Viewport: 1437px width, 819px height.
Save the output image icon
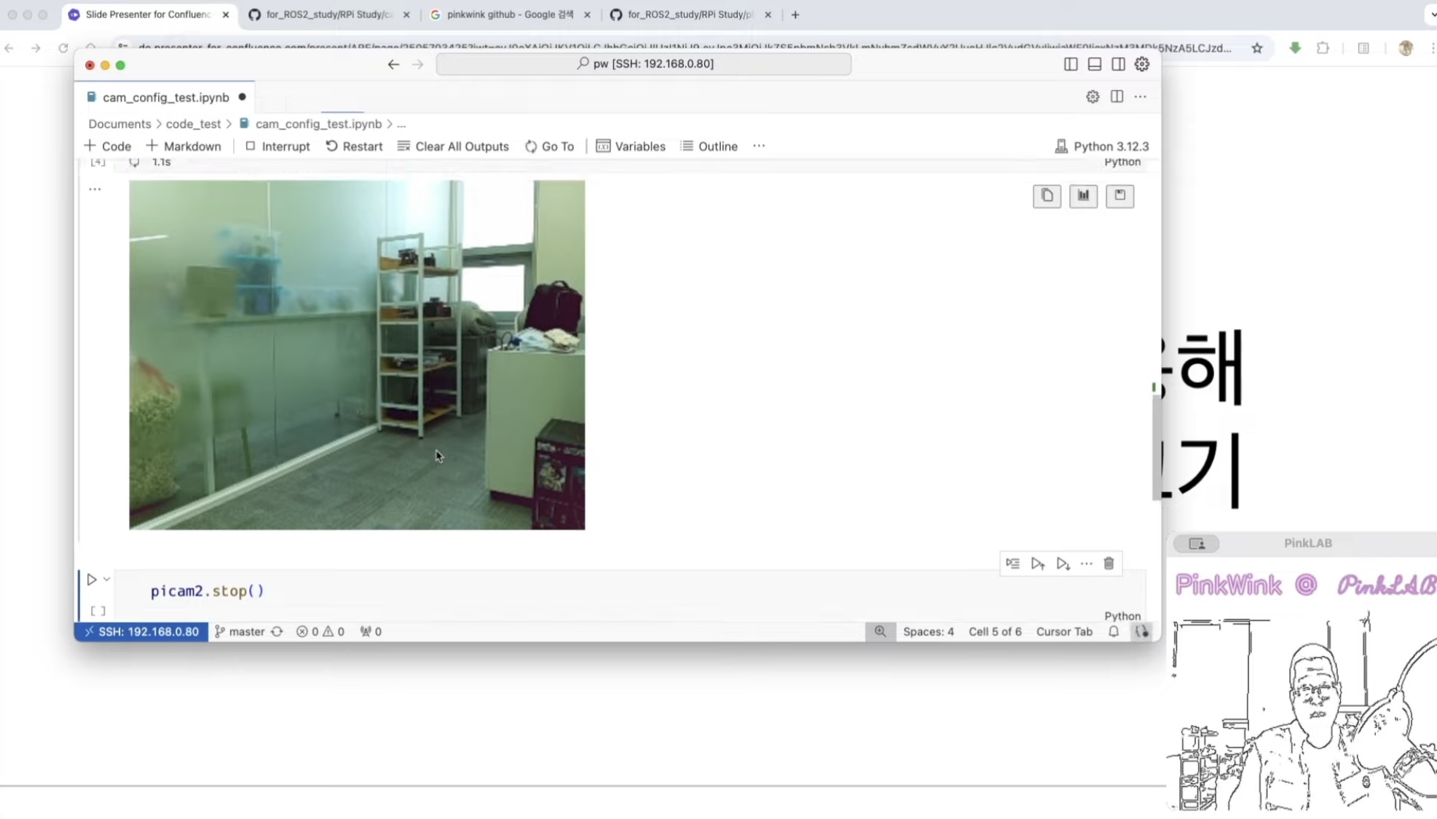pyautogui.click(x=1119, y=196)
